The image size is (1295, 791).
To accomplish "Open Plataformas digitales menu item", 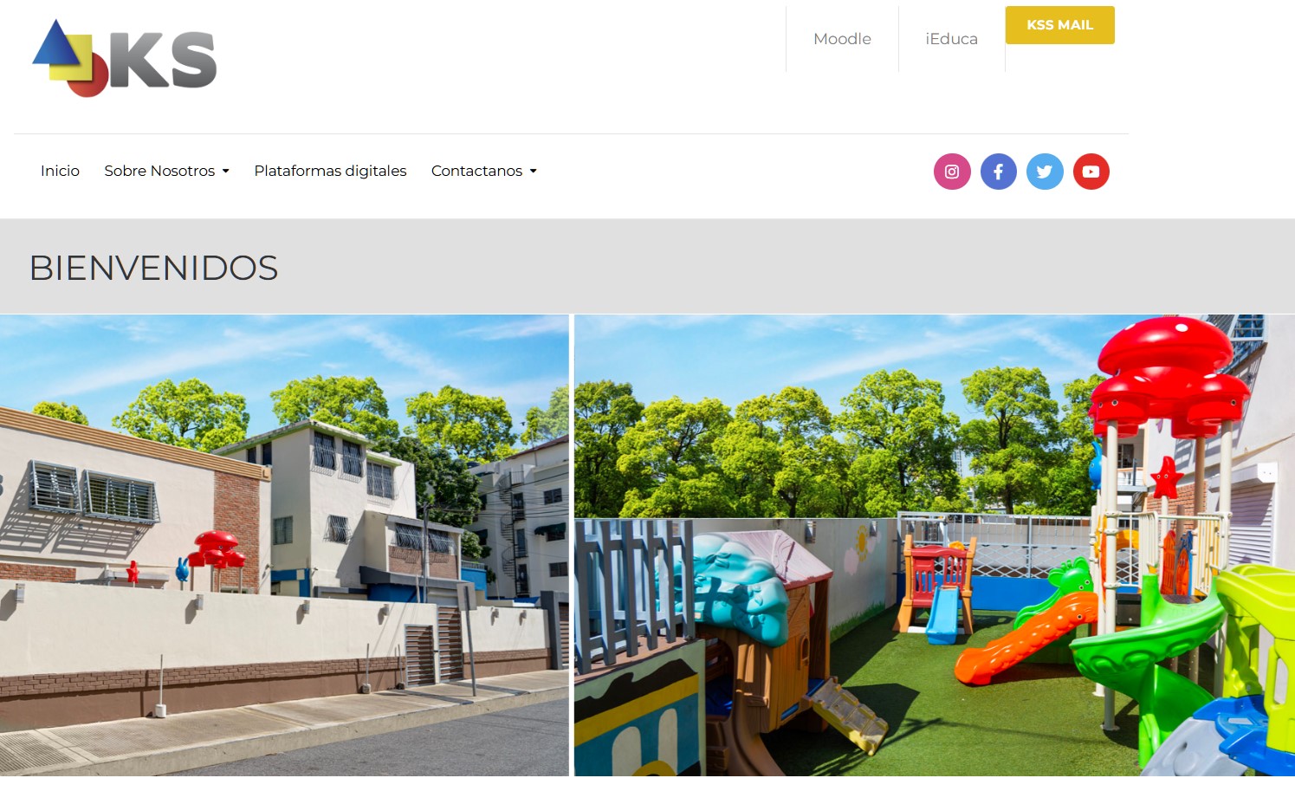I will coord(330,172).
